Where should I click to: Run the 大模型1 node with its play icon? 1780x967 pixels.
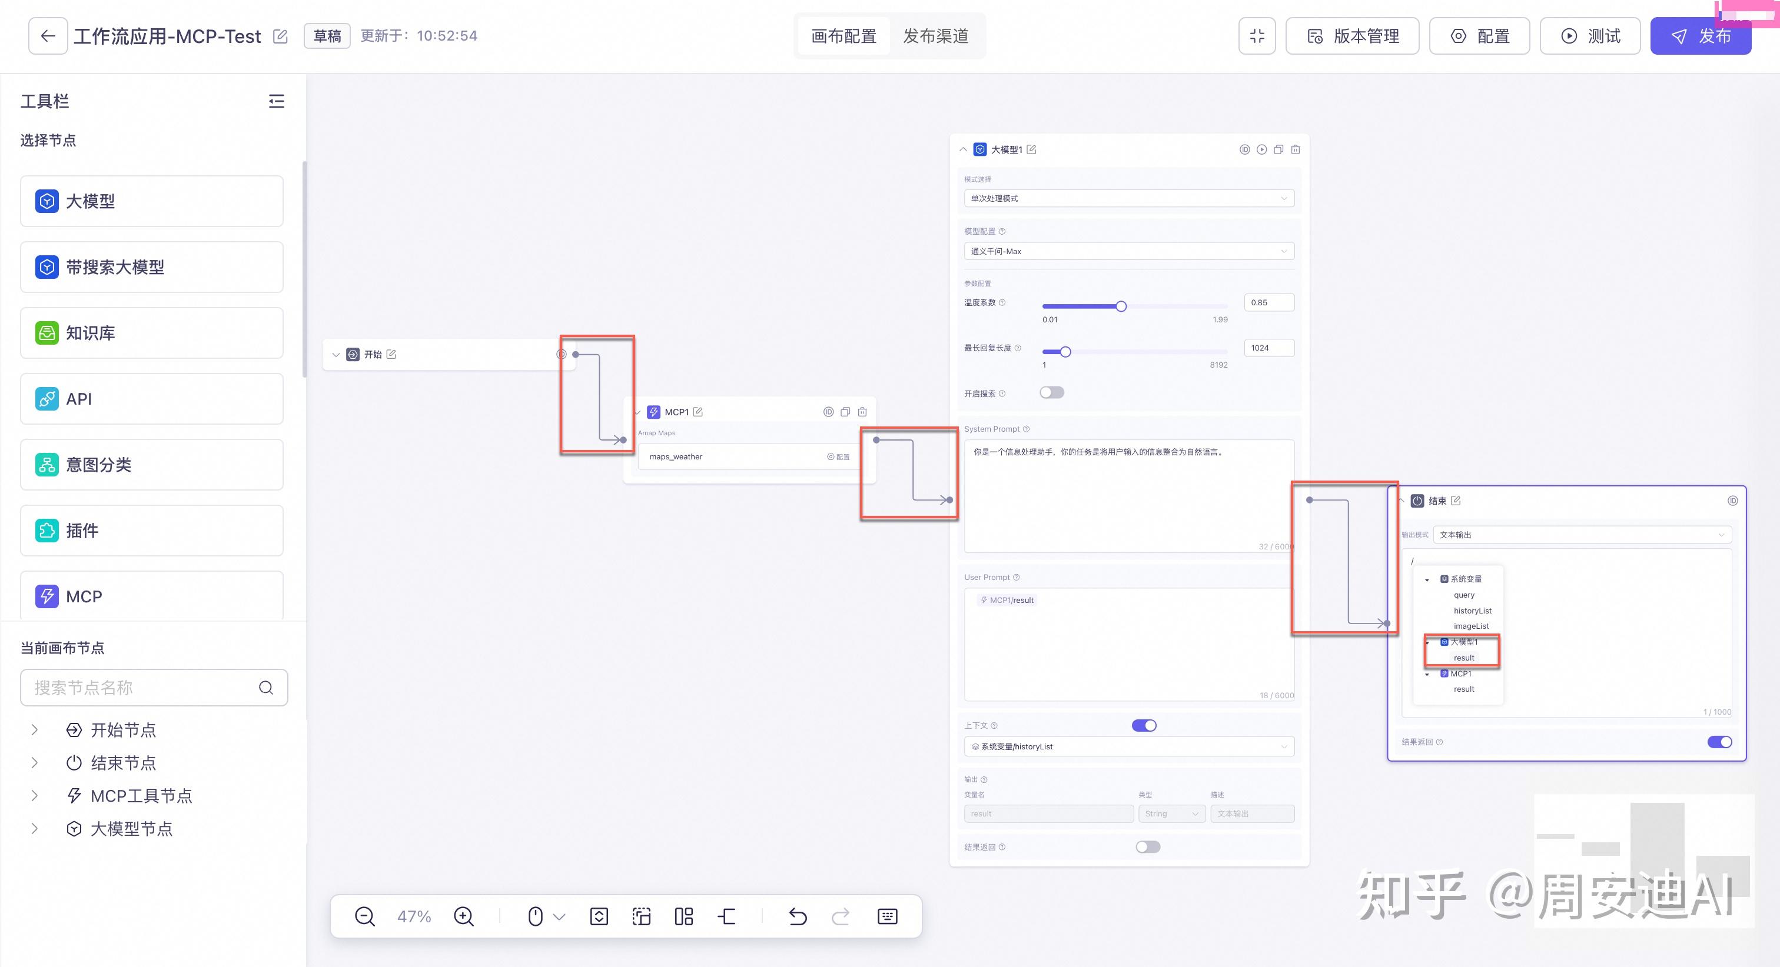coord(1262,150)
